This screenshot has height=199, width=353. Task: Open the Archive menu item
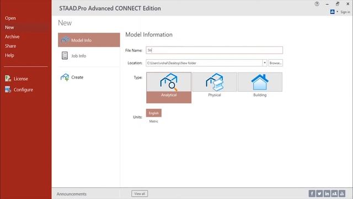pos(12,36)
